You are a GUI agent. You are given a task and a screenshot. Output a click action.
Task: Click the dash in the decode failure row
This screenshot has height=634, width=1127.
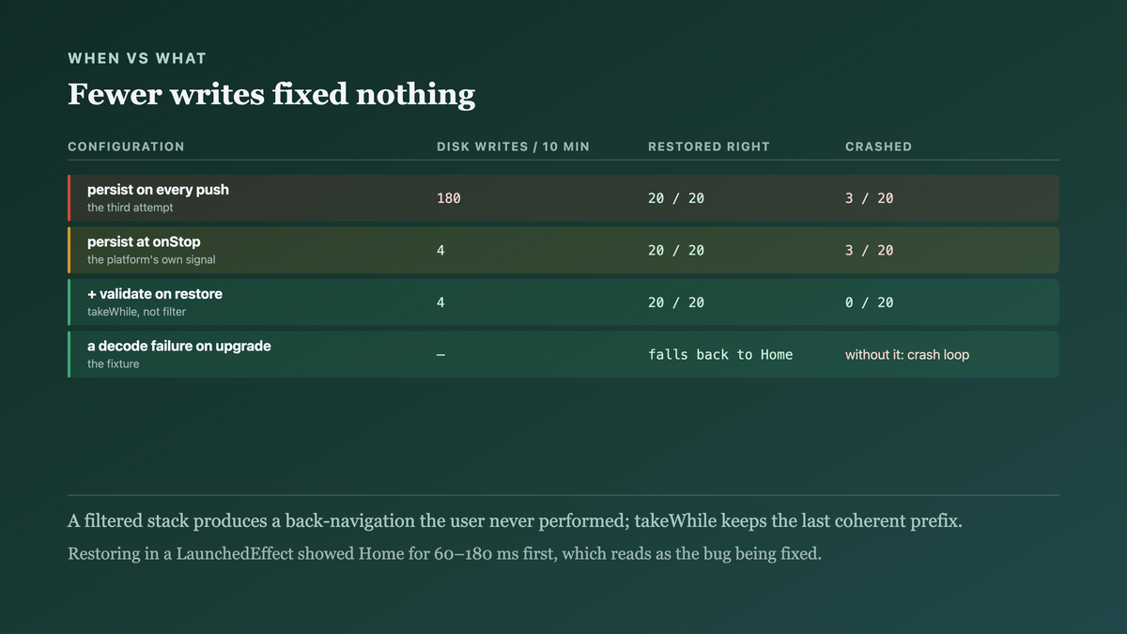(440, 355)
